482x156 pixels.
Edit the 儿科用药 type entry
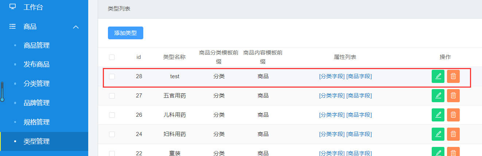click(x=438, y=115)
